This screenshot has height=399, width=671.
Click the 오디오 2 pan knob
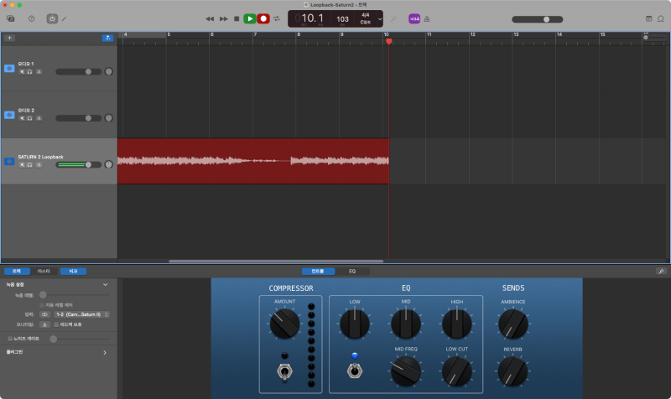(x=109, y=118)
